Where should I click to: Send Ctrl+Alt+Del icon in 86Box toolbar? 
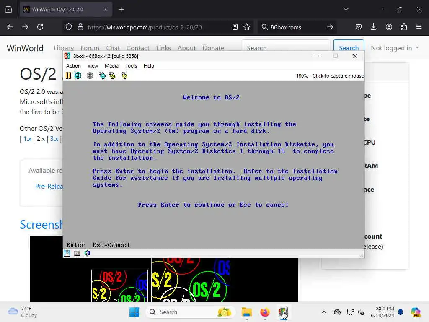(x=102, y=75)
